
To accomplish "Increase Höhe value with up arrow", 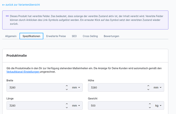I will coord(148,86).
